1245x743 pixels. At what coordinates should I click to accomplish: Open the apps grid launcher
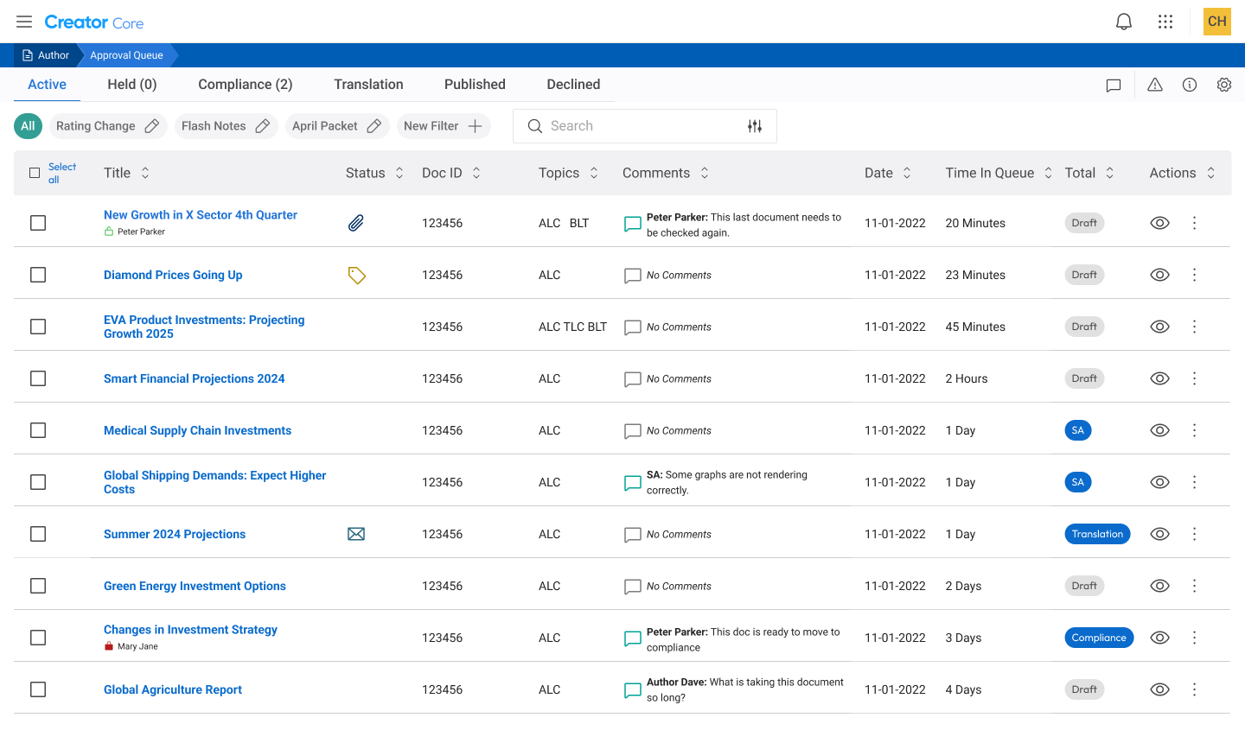(1165, 22)
